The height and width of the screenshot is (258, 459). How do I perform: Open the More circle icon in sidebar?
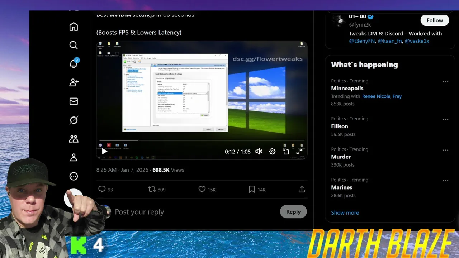click(x=74, y=176)
